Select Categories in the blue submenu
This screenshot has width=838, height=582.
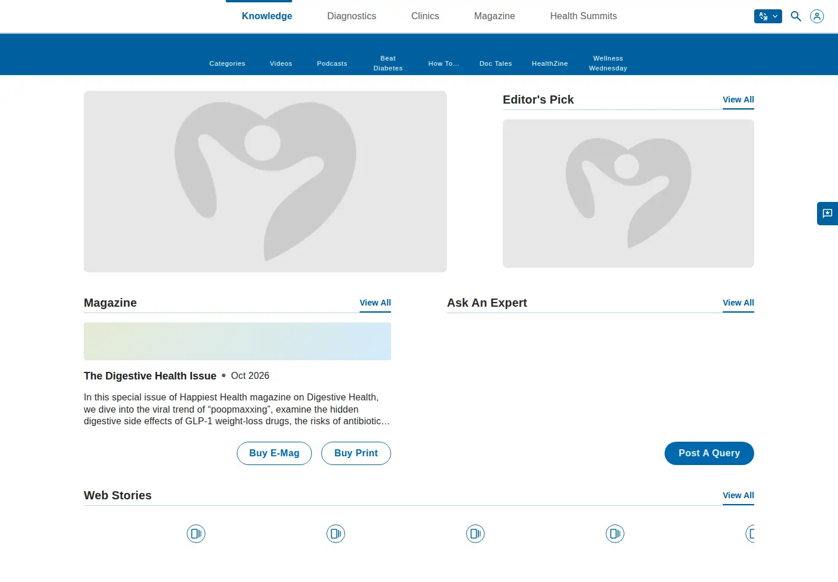click(x=228, y=63)
